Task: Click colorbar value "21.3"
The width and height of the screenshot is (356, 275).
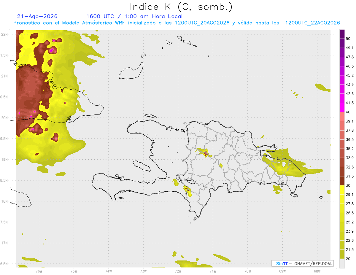Action: coord(350,249)
